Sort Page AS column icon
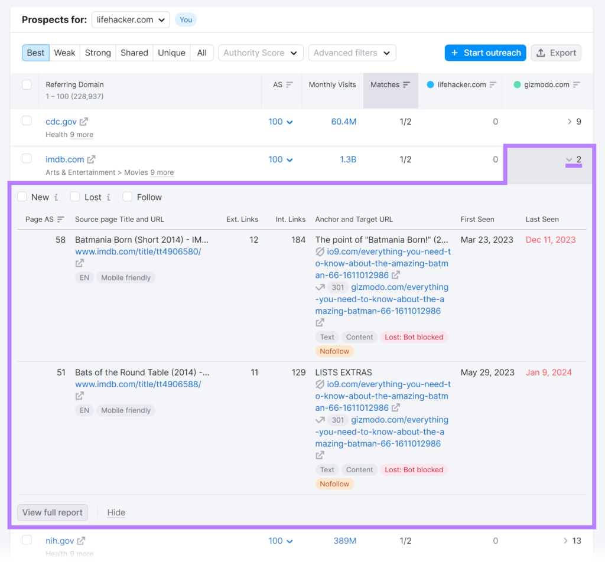 [61, 220]
